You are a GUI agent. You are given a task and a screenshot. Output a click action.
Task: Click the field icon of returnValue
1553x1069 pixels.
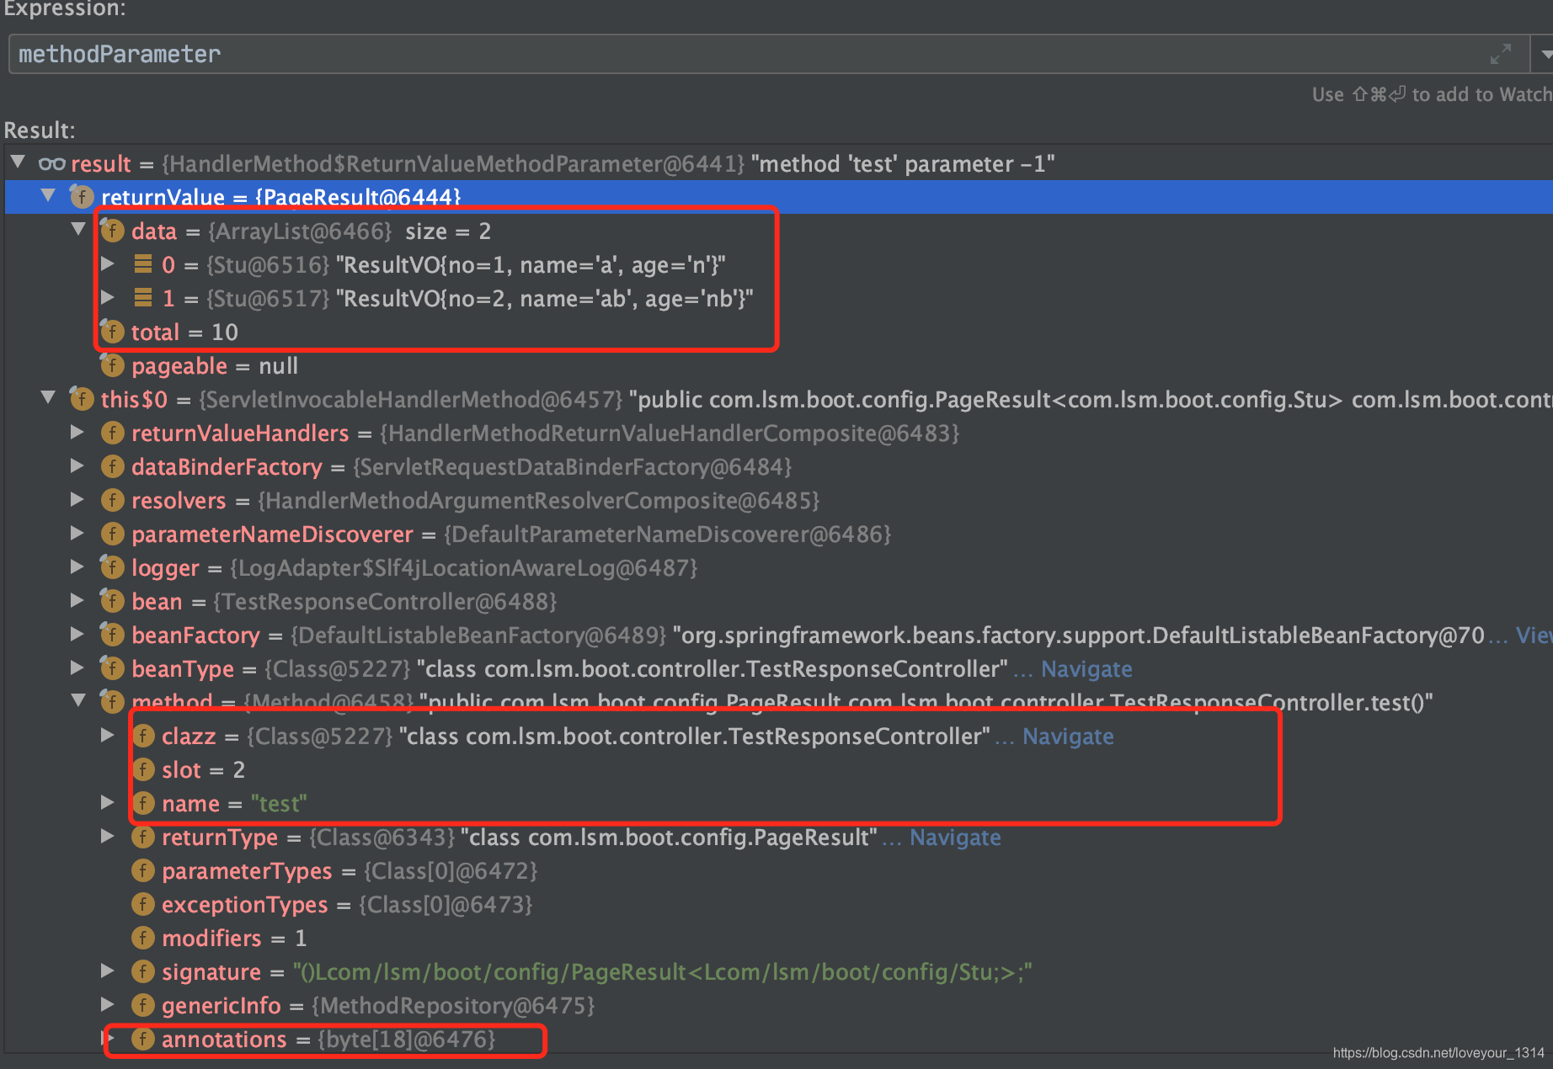82,196
